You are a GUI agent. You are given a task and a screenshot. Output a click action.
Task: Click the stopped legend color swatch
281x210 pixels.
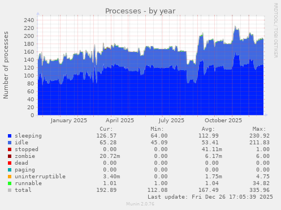10,149
